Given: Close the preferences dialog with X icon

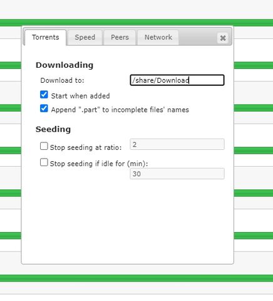Looking at the screenshot, I should point(223,38).
